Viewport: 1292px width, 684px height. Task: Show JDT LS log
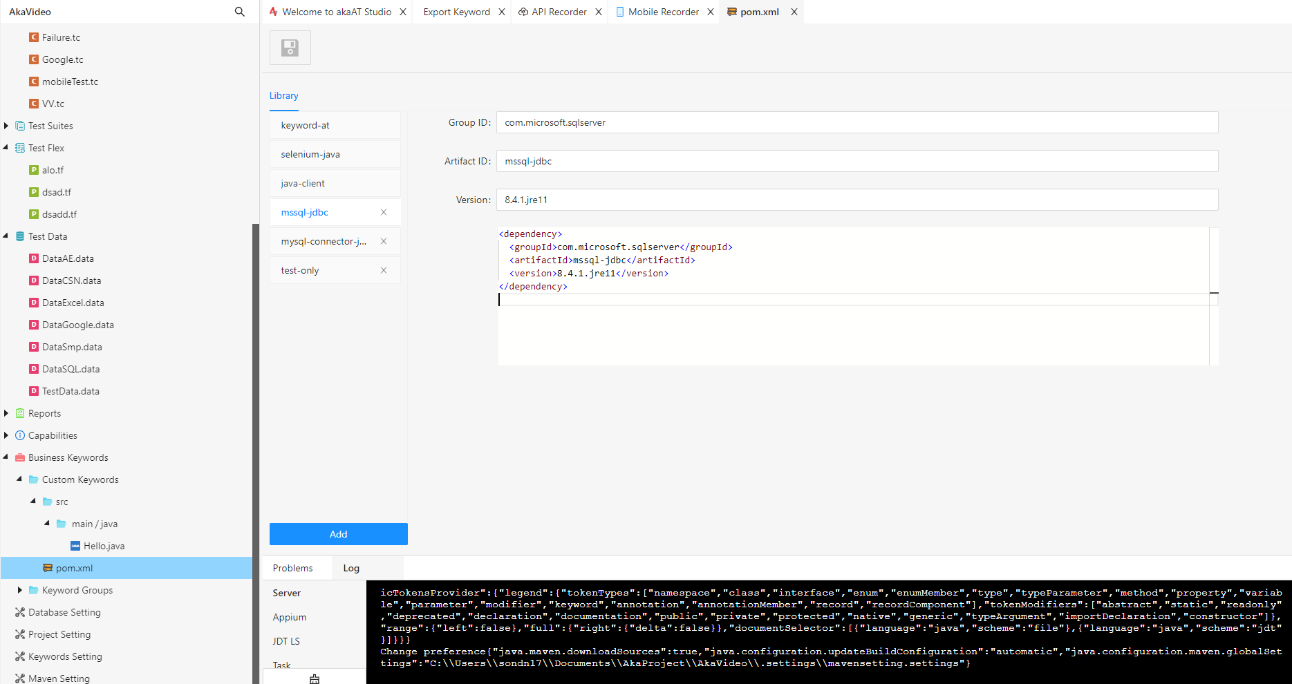point(286,641)
